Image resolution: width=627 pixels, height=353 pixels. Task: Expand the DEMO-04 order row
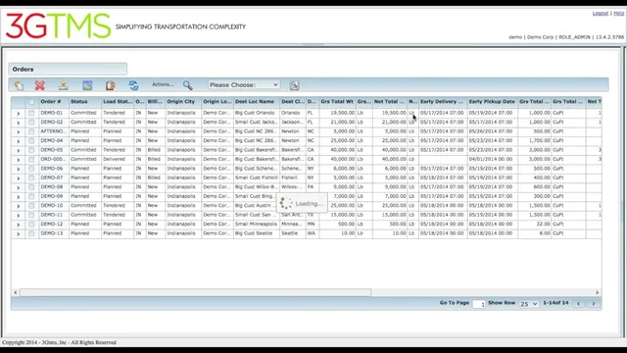click(18, 141)
